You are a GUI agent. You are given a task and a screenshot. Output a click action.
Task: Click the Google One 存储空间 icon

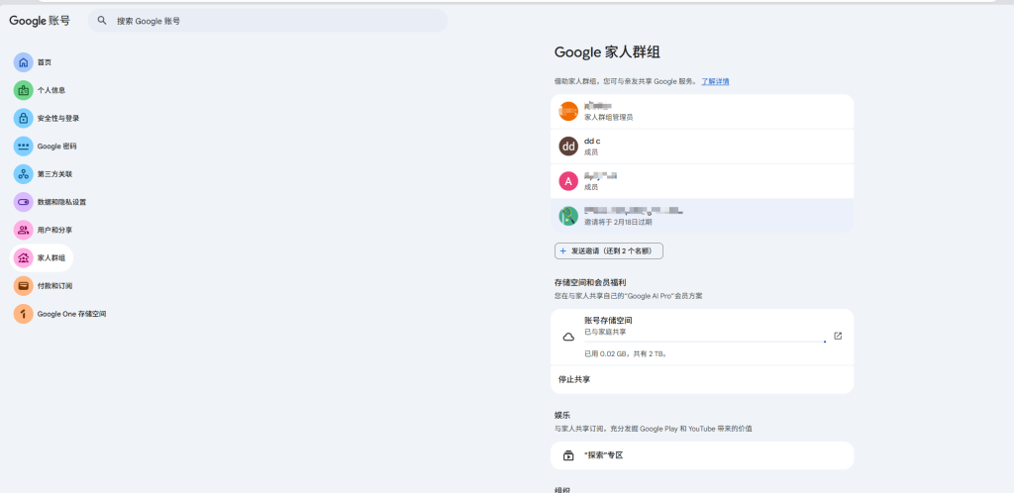click(24, 314)
